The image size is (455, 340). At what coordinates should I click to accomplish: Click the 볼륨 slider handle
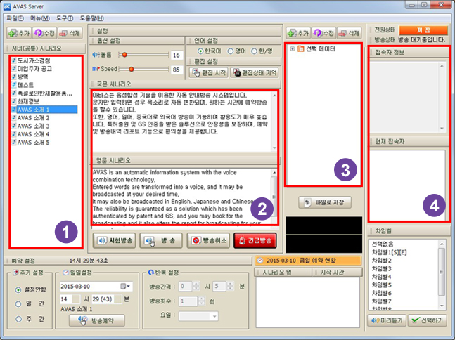[124, 55]
